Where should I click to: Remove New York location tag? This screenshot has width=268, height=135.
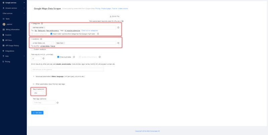click(64, 43)
